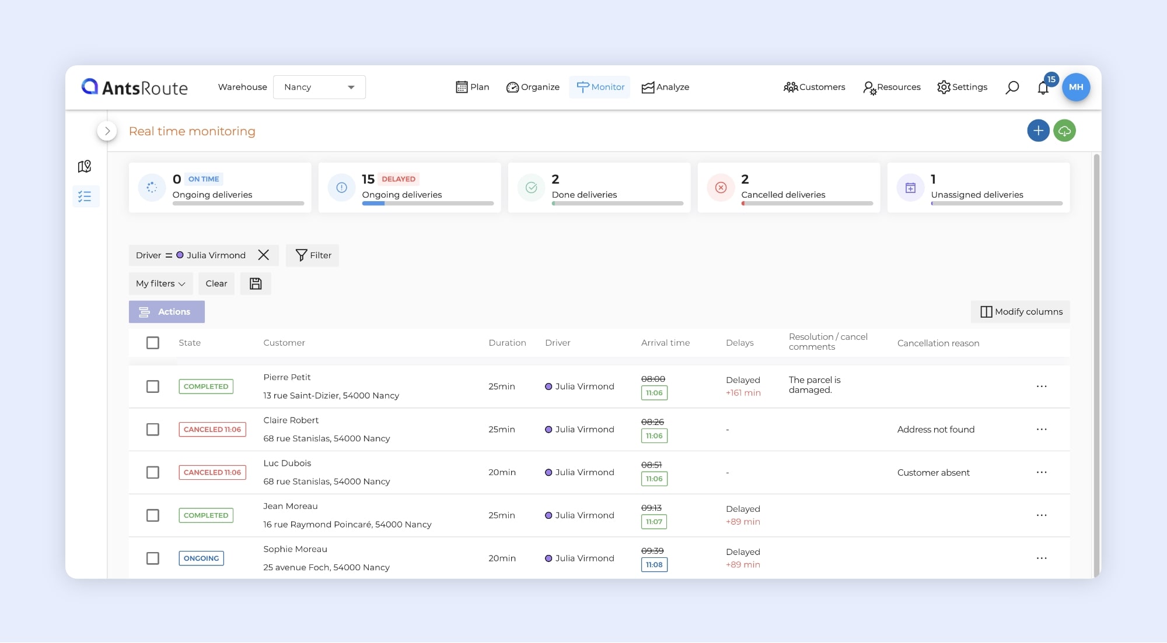This screenshot has height=643, width=1167.
Task: Open the notifications bell
Action: pos(1043,88)
